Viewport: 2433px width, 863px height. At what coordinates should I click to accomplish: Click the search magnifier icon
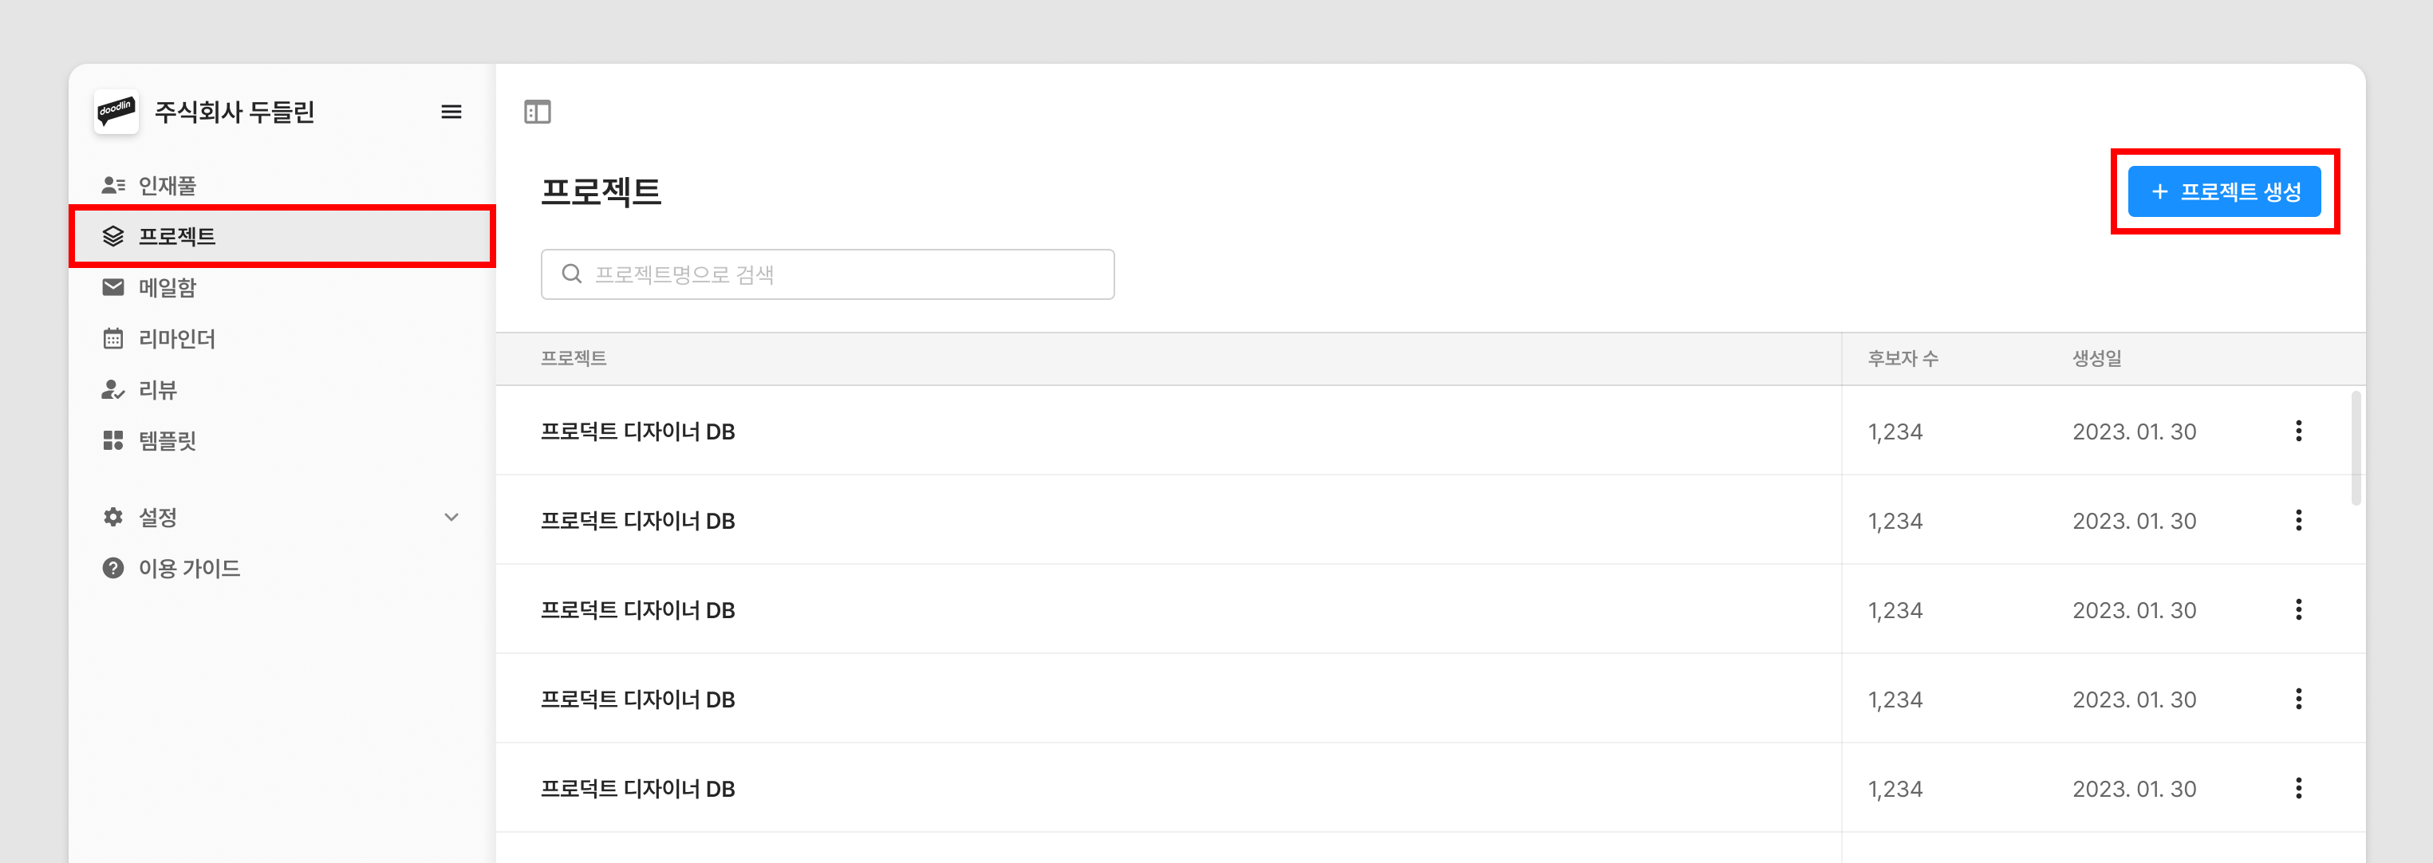tap(571, 274)
